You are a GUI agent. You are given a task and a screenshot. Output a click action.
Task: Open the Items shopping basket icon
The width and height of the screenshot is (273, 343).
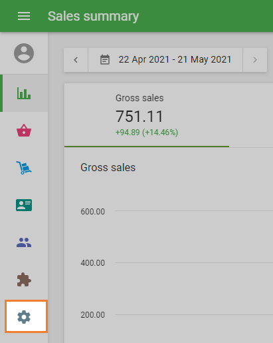(24, 131)
